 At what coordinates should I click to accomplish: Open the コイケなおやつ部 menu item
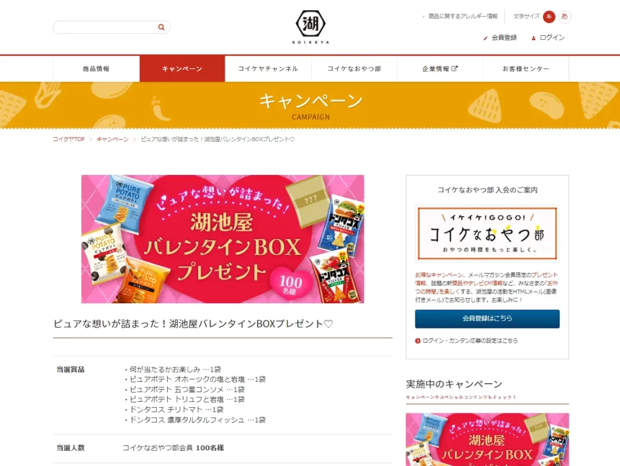[354, 69]
